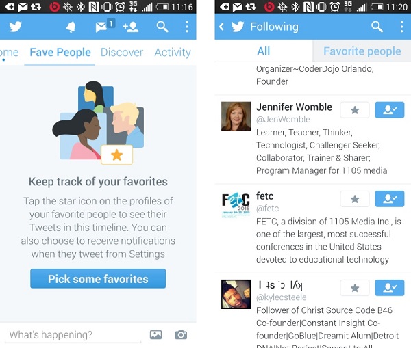Toggle favorite star for fetc
411x348 pixels.
click(355, 199)
